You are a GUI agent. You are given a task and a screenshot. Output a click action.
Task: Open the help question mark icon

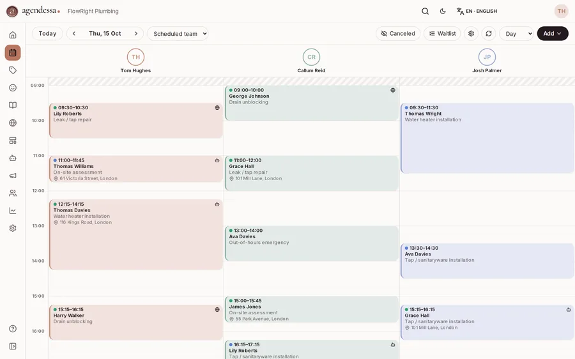(13, 328)
